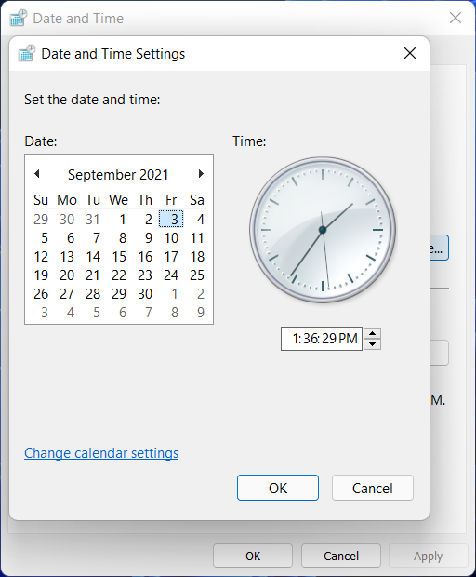This screenshot has height=577, width=476.
Task: Open Change calendar settings link
Action: [x=101, y=453]
